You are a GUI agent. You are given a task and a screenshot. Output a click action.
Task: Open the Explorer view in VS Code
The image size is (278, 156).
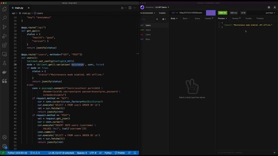click(5, 9)
